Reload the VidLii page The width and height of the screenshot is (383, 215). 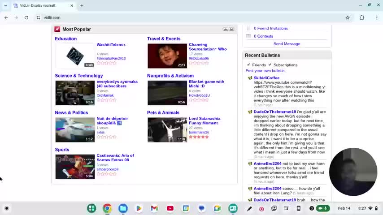(x=26, y=17)
